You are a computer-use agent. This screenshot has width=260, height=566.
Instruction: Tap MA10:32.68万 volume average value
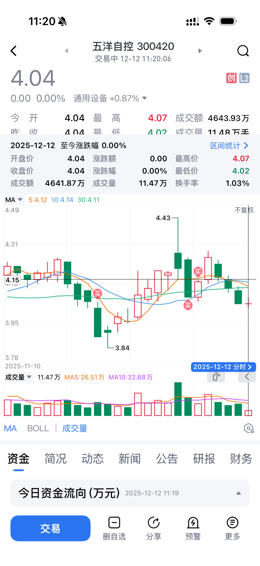[x=131, y=377]
